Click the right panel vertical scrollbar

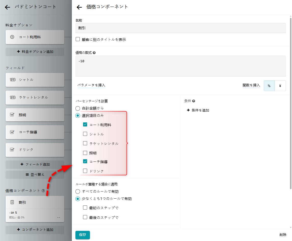pos(290,102)
